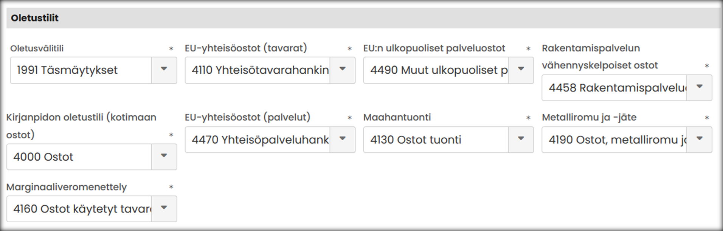Expand EU-yhteisöostot (palvelut) dropdown arrow
Screen dimensions: 723x231
pyautogui.click(x=342, y=140)
